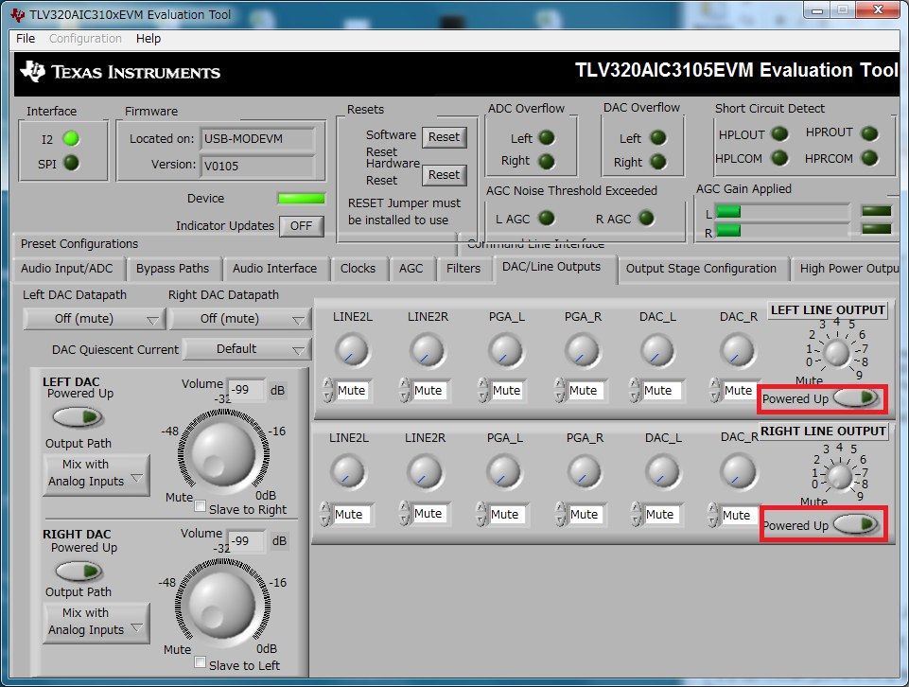Open the LEFT DAC Output Path dropdown

coord(96,473)
